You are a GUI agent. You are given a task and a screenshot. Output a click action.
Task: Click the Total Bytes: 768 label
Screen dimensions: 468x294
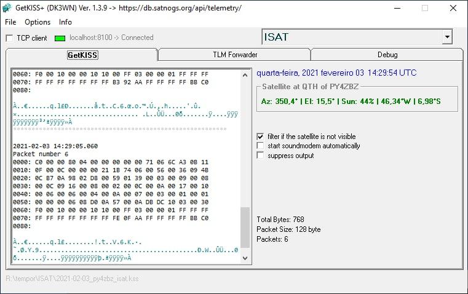click(280, 220)
